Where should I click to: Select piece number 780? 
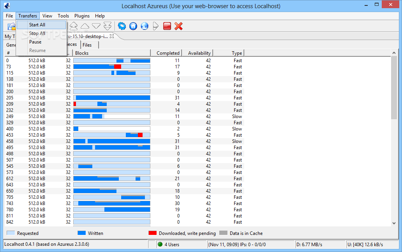coord(10,210)
